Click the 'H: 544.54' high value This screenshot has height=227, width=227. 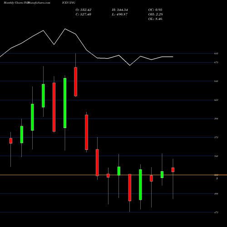pyautogui.click(x=120, y=10)
